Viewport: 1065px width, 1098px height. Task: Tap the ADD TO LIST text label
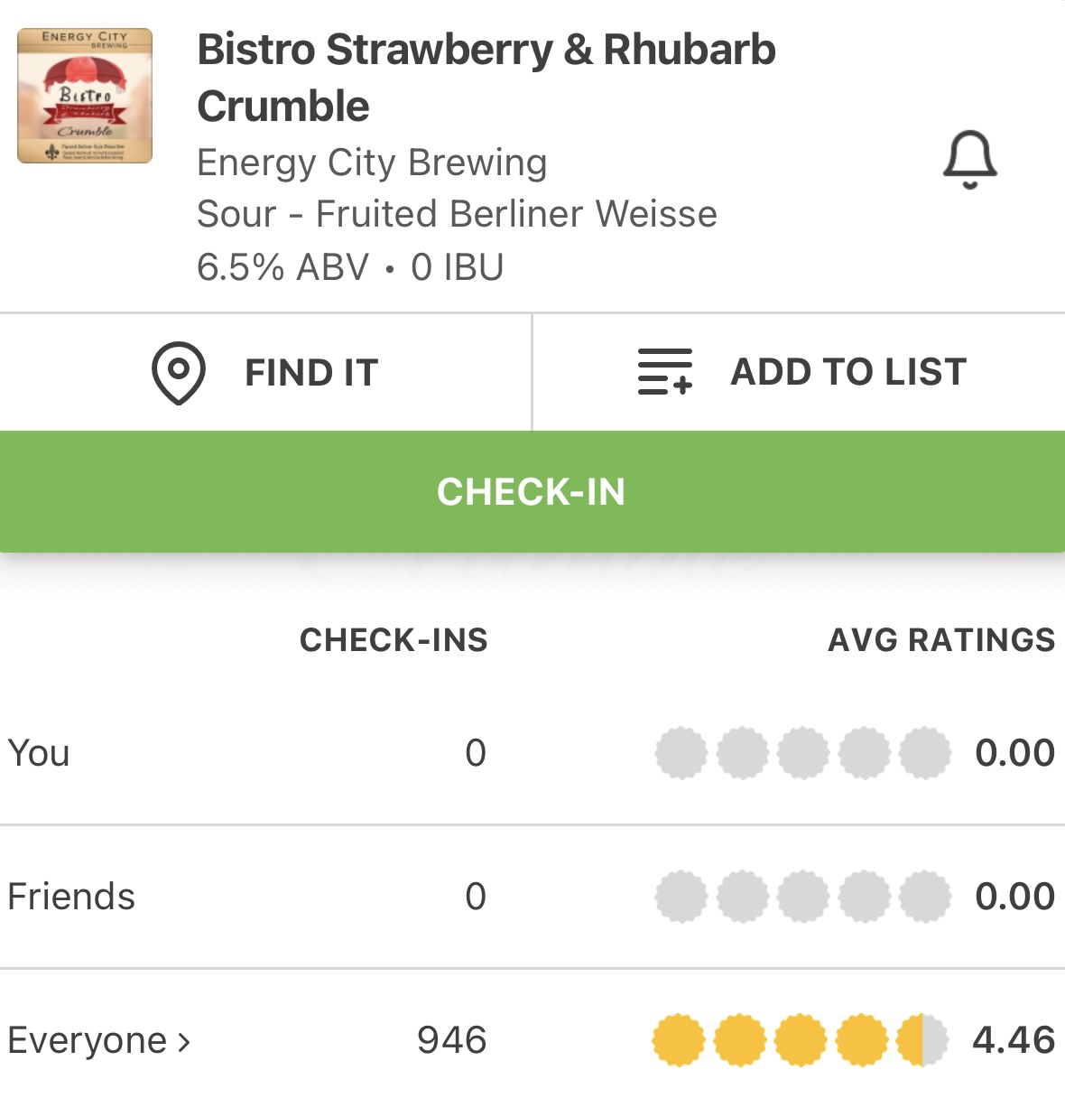tap(848, 372)
